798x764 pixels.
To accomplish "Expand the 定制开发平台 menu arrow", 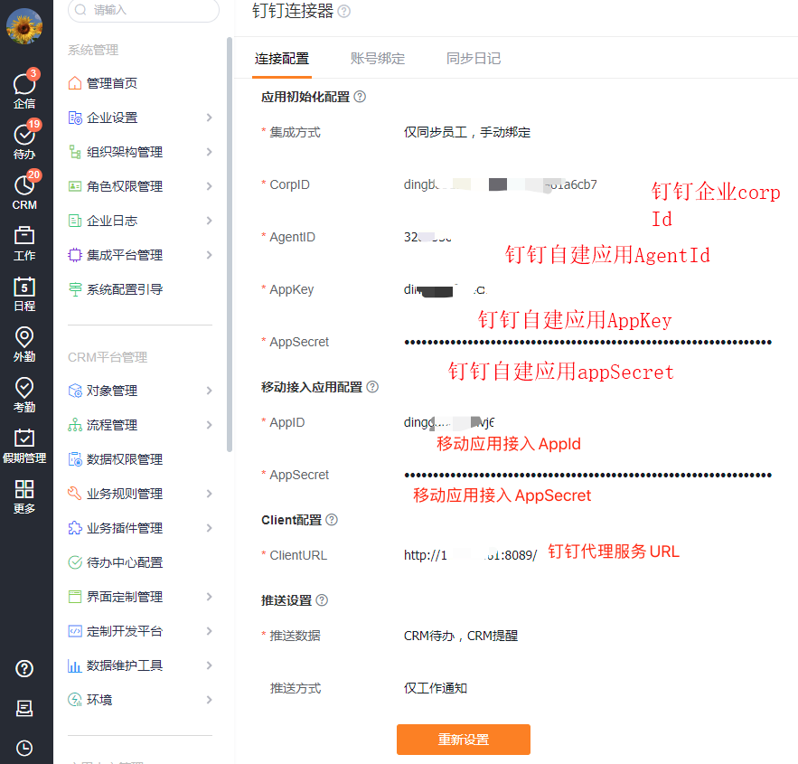I will pos(209,631).
